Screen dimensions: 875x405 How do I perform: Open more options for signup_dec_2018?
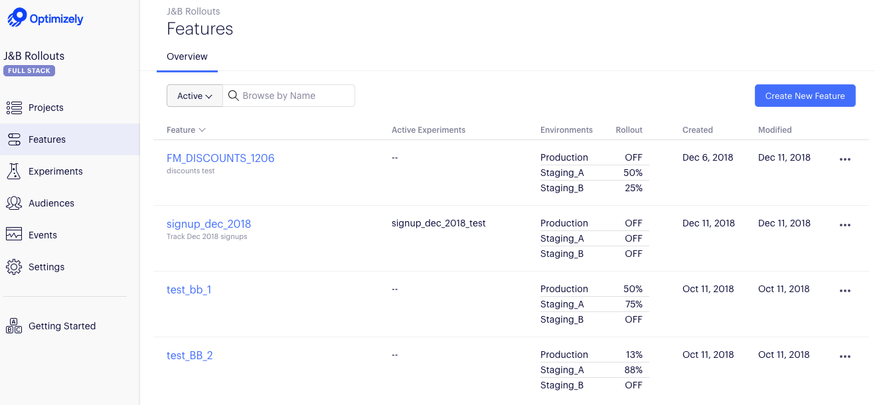[844, 225]
